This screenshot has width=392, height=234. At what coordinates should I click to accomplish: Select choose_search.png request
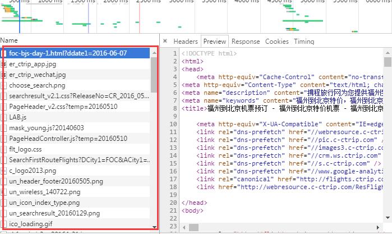point(37,85)
